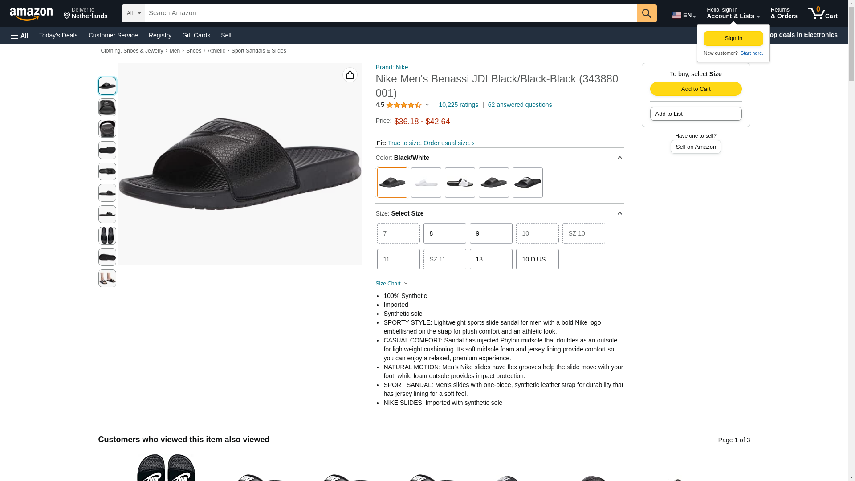Click the share icon on product image
855x481 pixels.
point(350,75)
